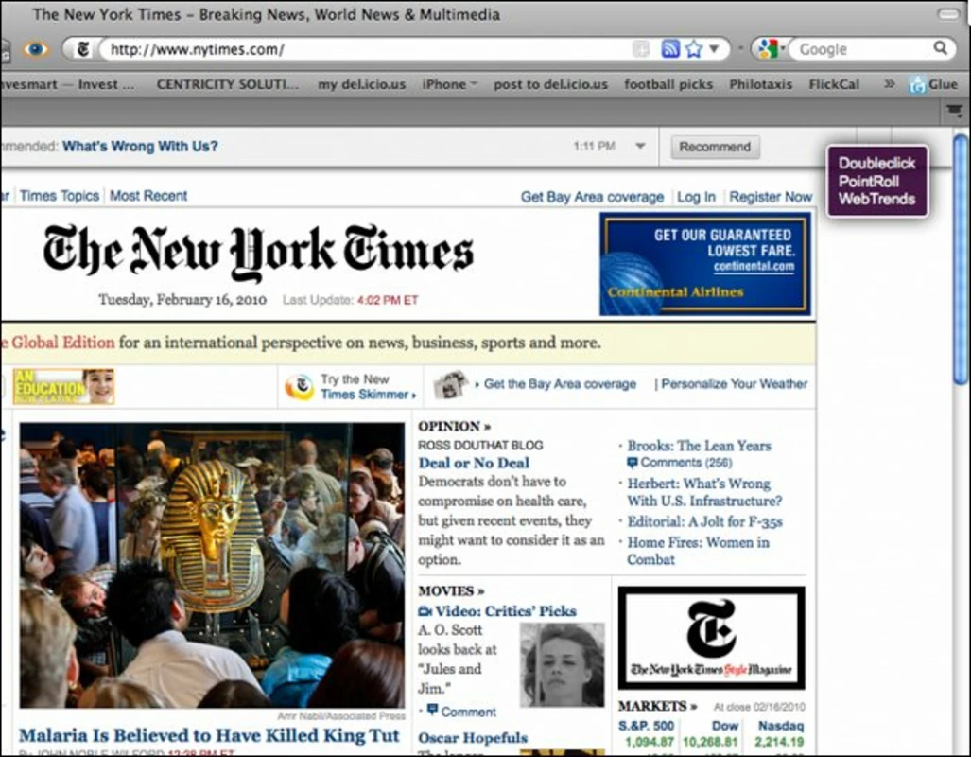This screenshot has height=757, width=971.
Task: Open T Style Magazine ad
Action: click(712, 638)
